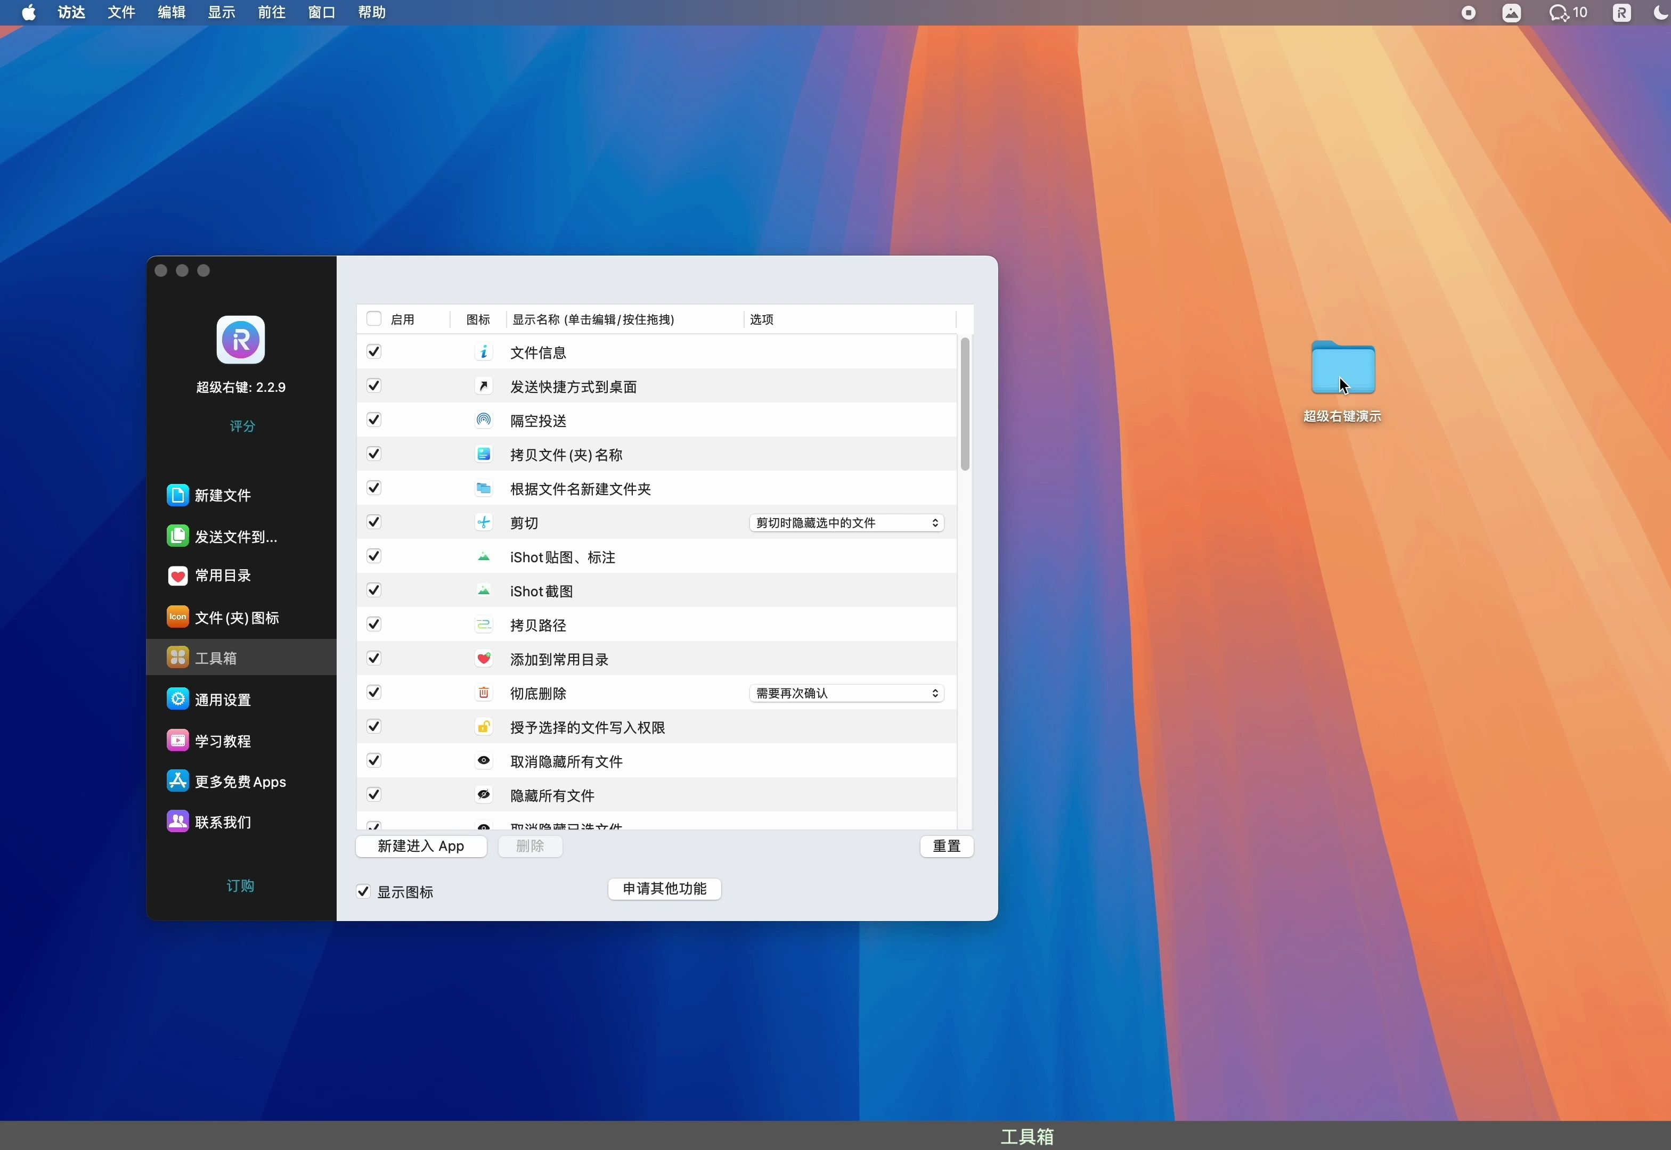Open the 编辑 menu

(x=172, y=12)
